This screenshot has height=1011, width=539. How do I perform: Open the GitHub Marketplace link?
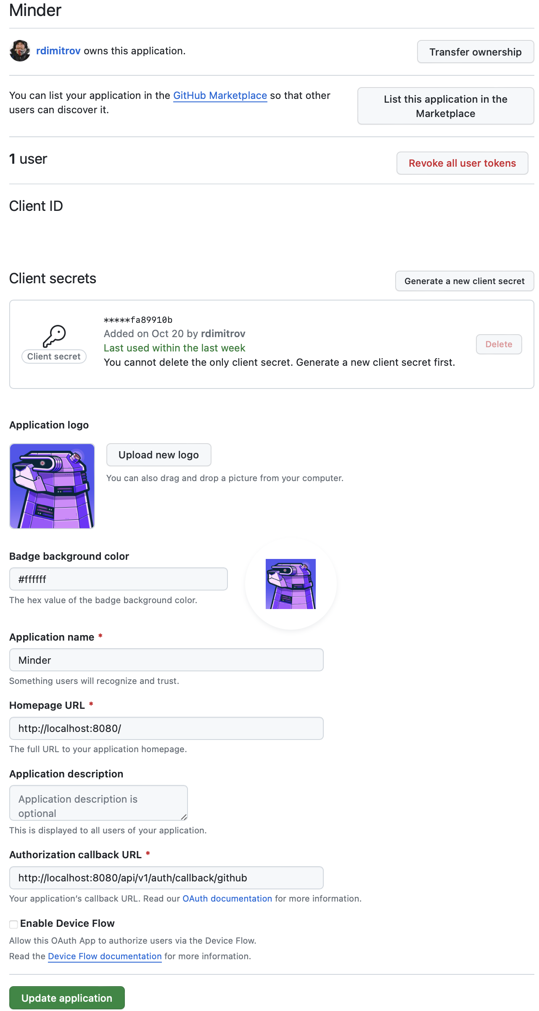pyautogui.click(x=220, y=96)
